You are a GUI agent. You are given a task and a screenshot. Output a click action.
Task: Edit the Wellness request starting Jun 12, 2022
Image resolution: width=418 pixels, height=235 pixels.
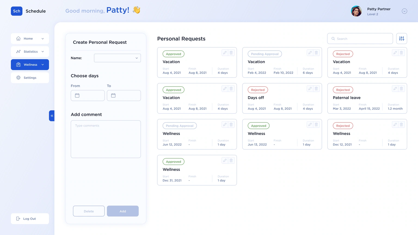coord(225,125)
